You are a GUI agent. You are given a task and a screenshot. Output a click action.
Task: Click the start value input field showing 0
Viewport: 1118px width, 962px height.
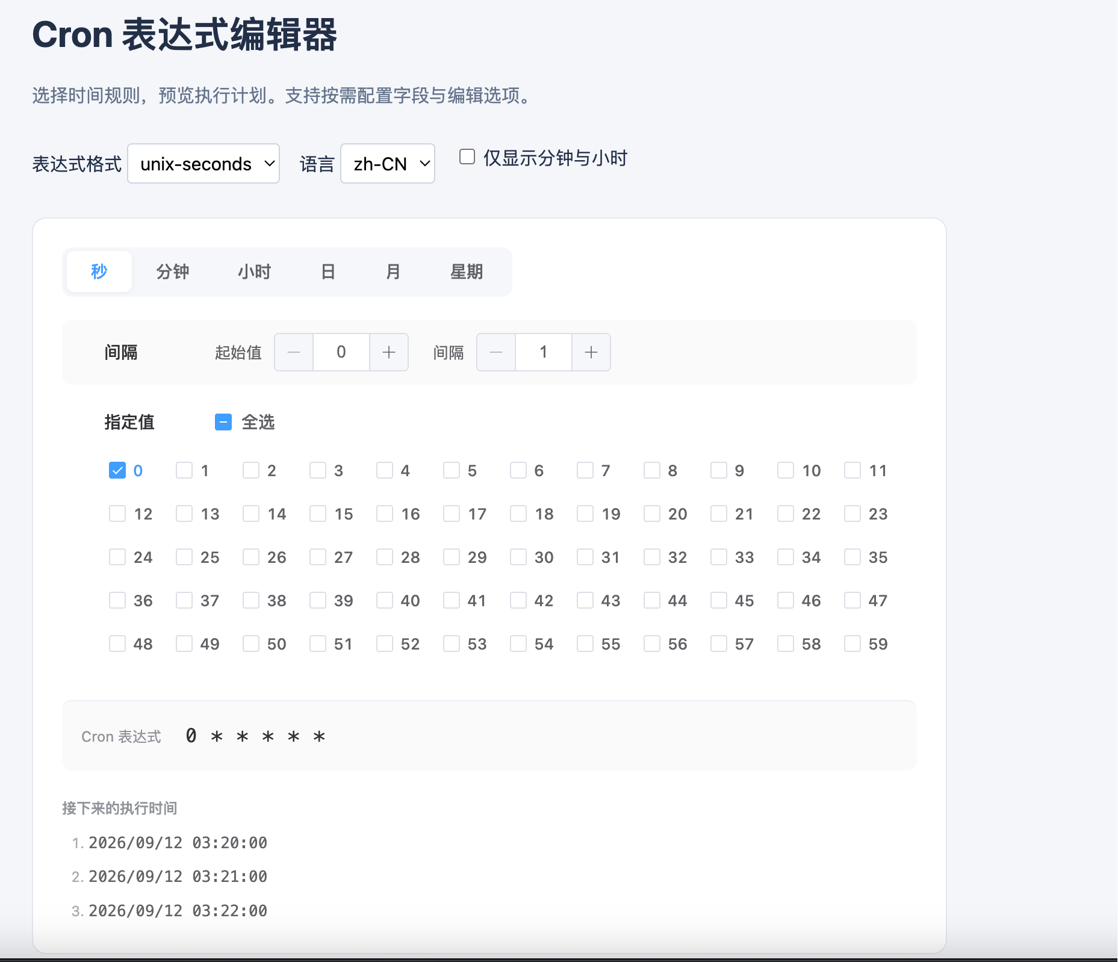pyautogui.click(x=341, y=352)
